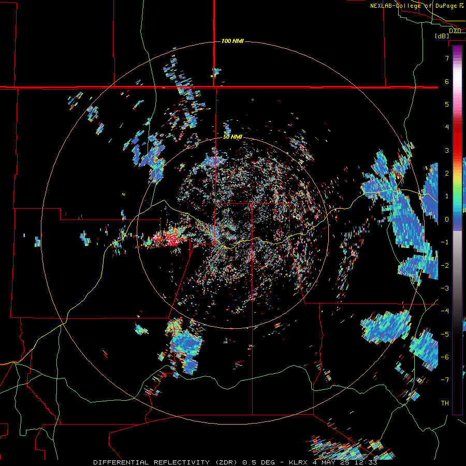Click the '50 NMI' range ring label
Image resolution: width=466 pixels, height=466 pixels.
point(232,137)
